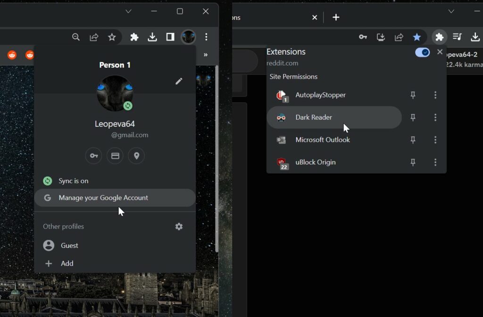Open the side panel icon

(170, 37)
